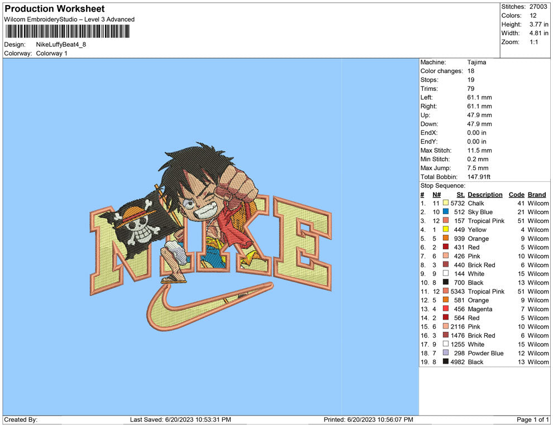Click the Brand column header
The height and width of the screenshot is (425, 553).
[537, 194]
